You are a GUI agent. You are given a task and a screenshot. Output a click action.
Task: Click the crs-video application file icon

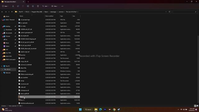(x=19, y=26)
